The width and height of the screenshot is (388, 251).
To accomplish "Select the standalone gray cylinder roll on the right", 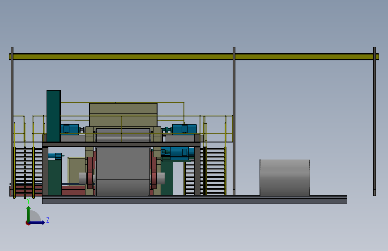I will pyautogui.click(x=285, y=178).
